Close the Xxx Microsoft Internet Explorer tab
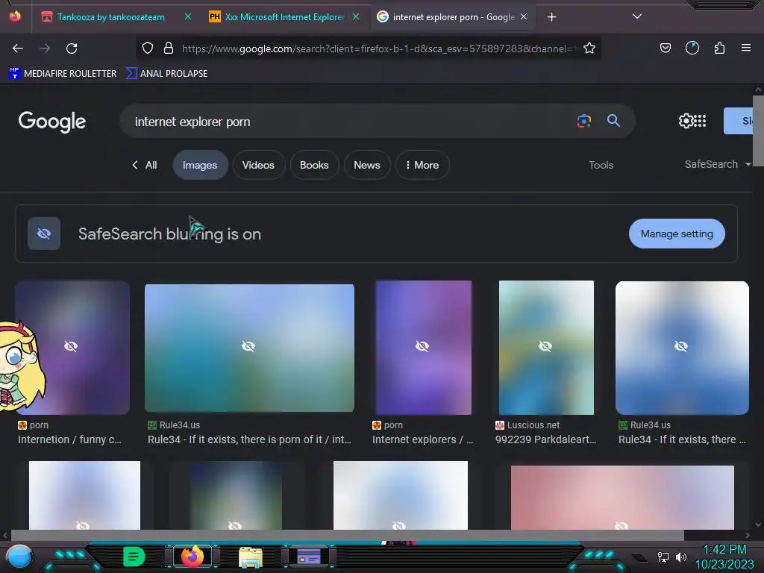 (x=356, y=17)
